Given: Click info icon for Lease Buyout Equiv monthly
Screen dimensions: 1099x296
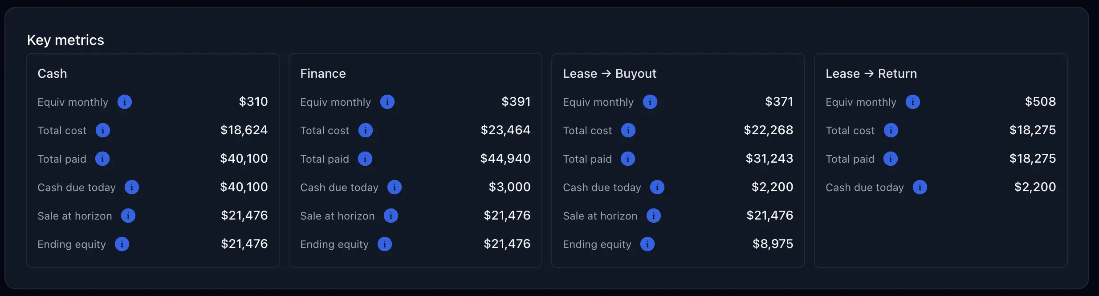Looking at the screenshot, I should click(650, 102).
